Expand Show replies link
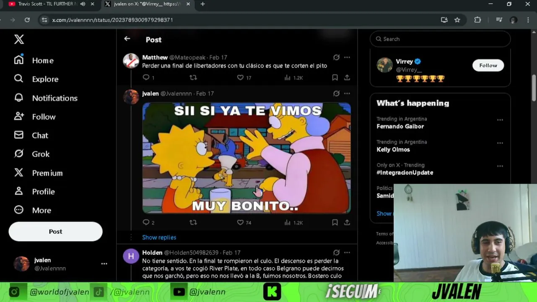This screenshot has height=302, width=537. [x=159, y=237]
